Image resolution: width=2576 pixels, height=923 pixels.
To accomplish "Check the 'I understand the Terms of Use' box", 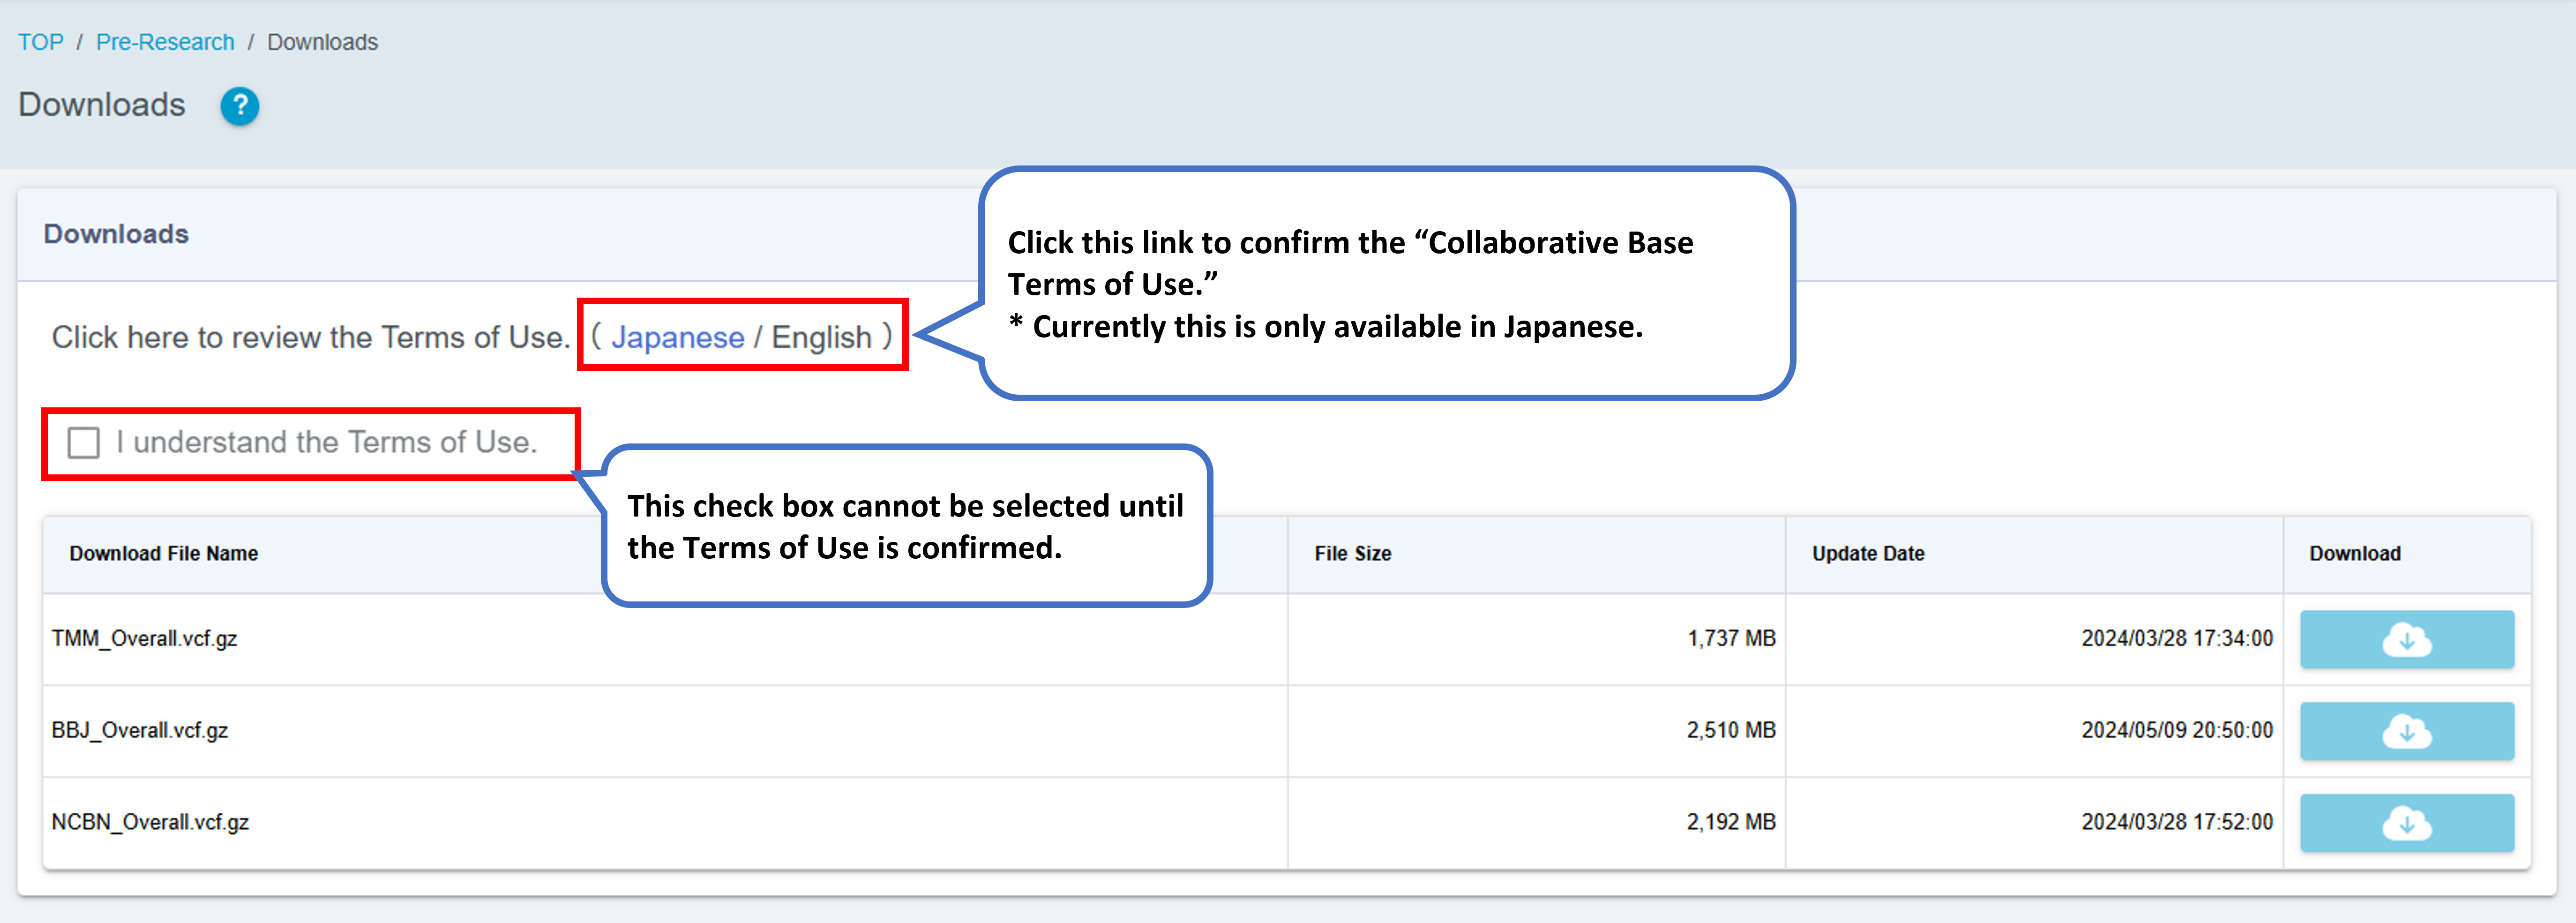I will 84,442.
